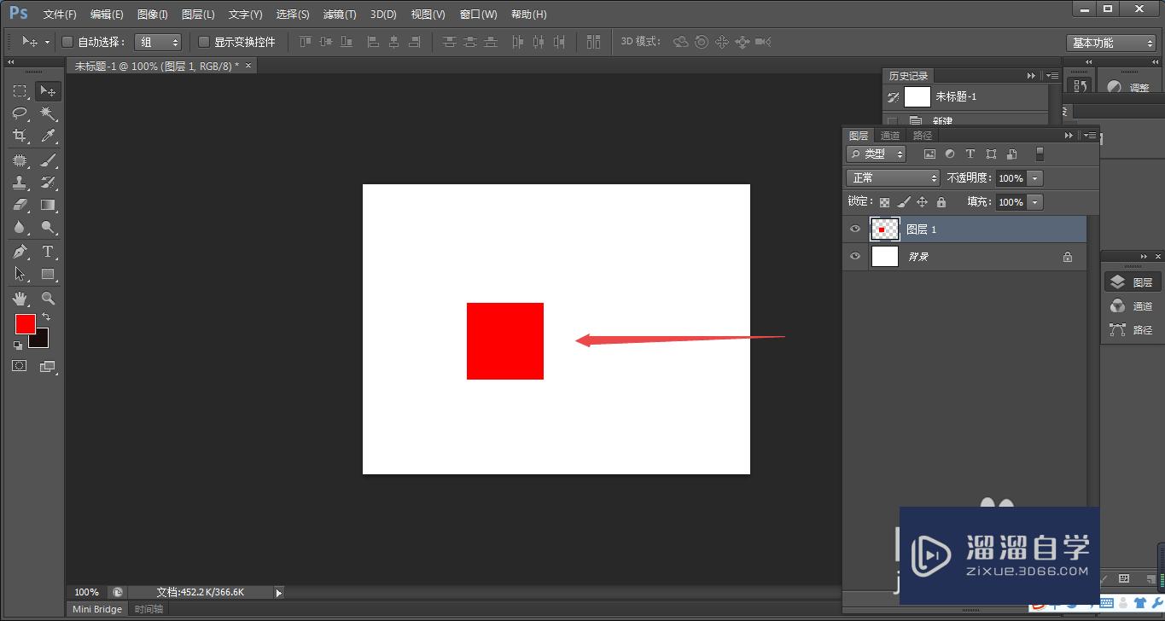Swap foreground and background colors
Screen dimensions: 1165x621
point(46,316)
